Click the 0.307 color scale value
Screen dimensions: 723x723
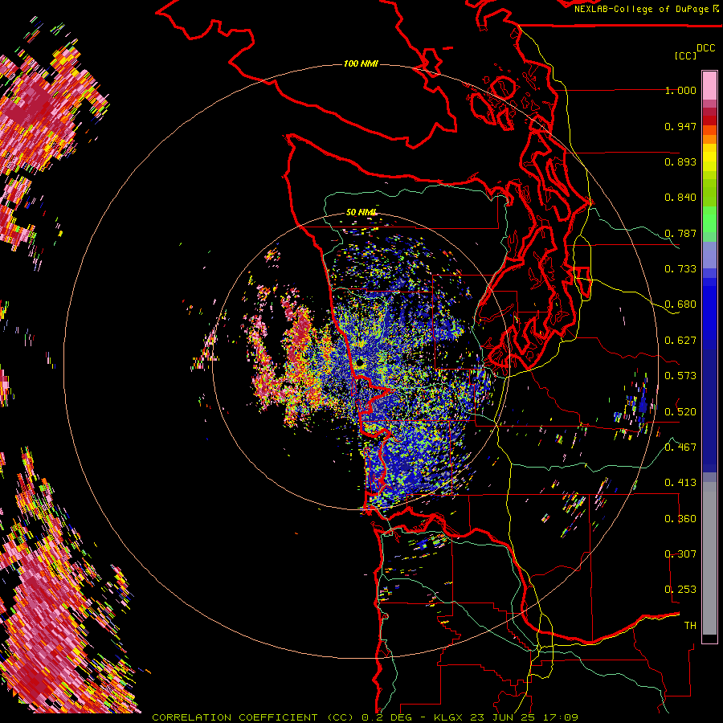(x=680, y=554)
